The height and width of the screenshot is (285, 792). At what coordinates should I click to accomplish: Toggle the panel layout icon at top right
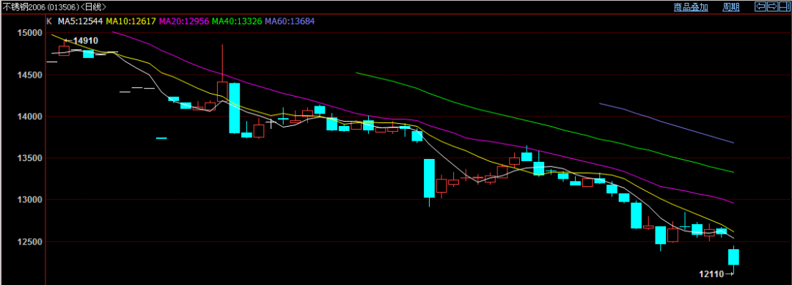coord(785,7)
